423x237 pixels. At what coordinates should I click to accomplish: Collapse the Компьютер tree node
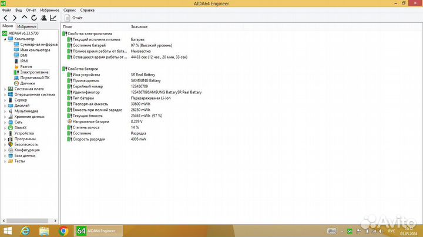click(5, 39)
